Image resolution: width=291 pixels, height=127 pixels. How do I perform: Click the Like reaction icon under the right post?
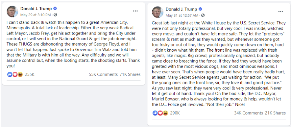pyautogui.click(x=155, y=113)
